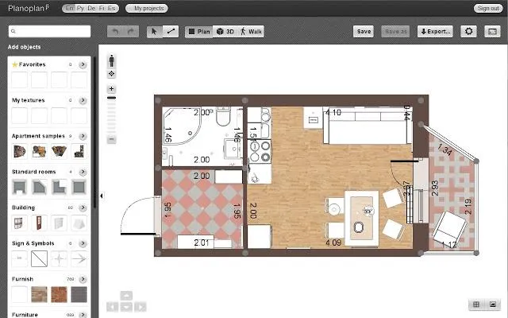Viewport: 508px width, 318px height.
Task: Select the wall drawing tool
Action: click(x=171, y=32)
